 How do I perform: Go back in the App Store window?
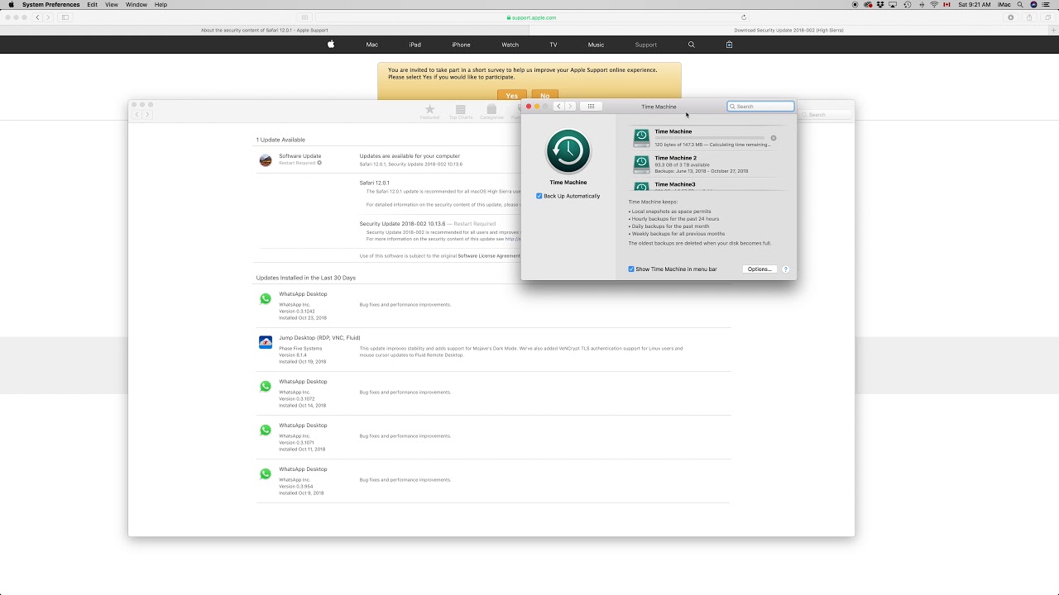[137, 115]
